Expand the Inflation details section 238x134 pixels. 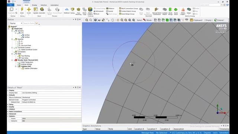tap(8, 109)
